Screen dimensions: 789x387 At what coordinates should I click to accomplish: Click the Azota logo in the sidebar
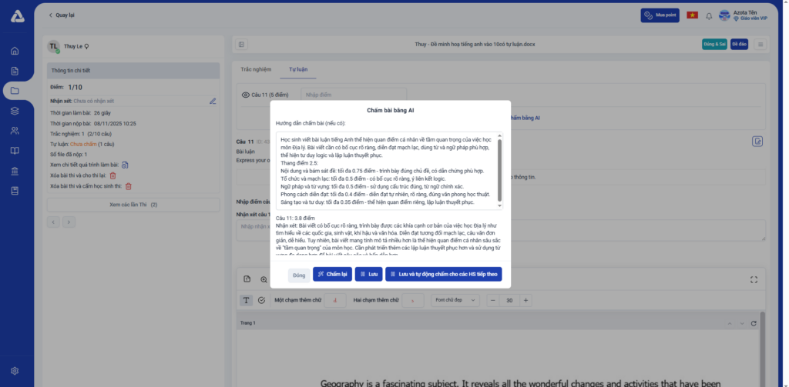pos(15,15)
